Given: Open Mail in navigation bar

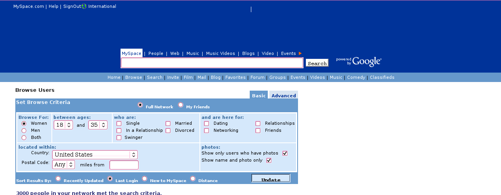Looking at the screenshot, I should coord(202,77).
